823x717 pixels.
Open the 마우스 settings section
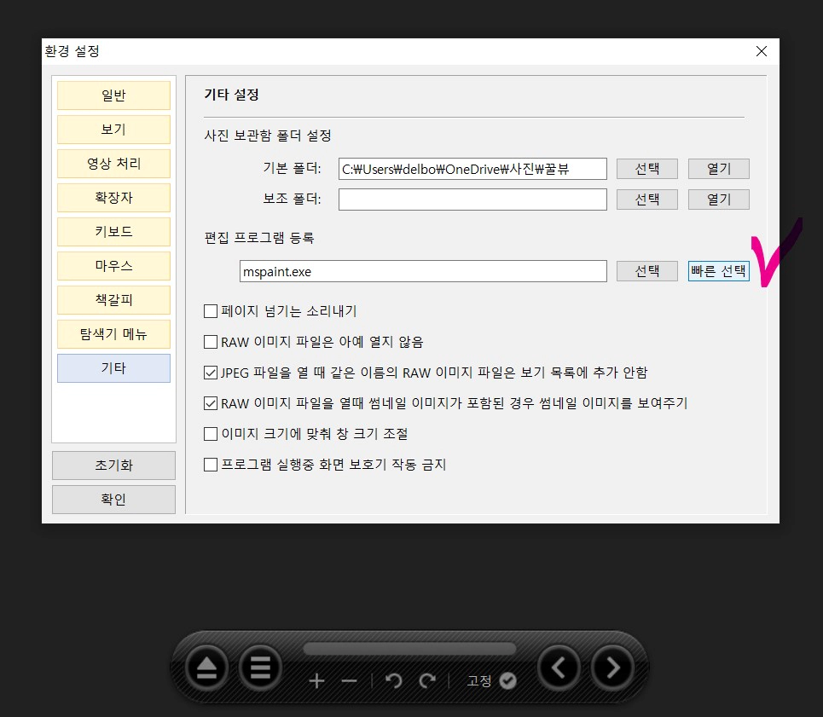point(113,266)
